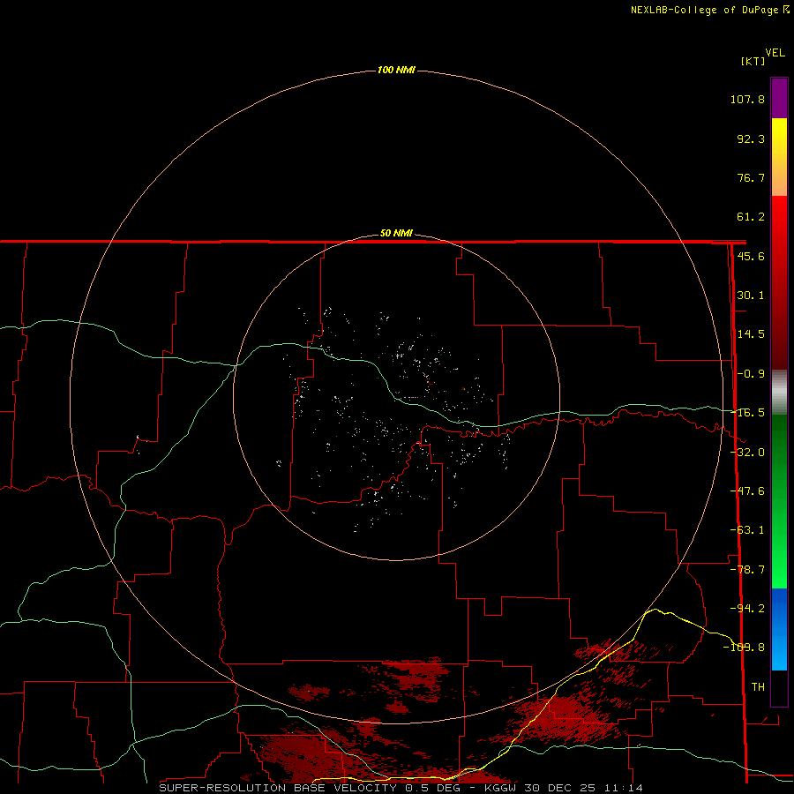Click the -0.9 legend value
Viewport: 794px width, 794px height.
(751, 374)
